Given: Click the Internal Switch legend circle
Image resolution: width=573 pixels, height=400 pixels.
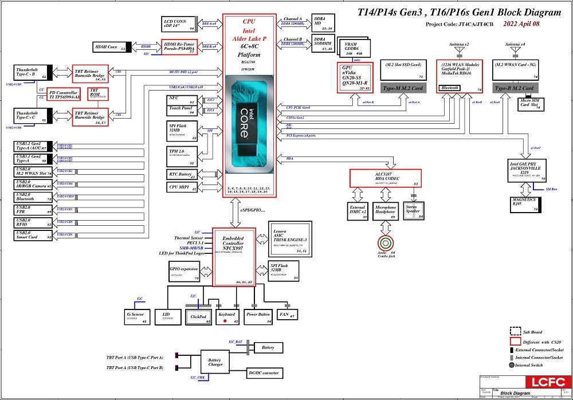Looking at the screenshot, I should pyautogui.click(x=512, y=365).
